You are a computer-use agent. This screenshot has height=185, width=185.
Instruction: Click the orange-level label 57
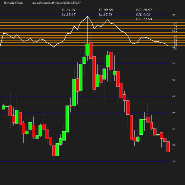tap(175, 24)
